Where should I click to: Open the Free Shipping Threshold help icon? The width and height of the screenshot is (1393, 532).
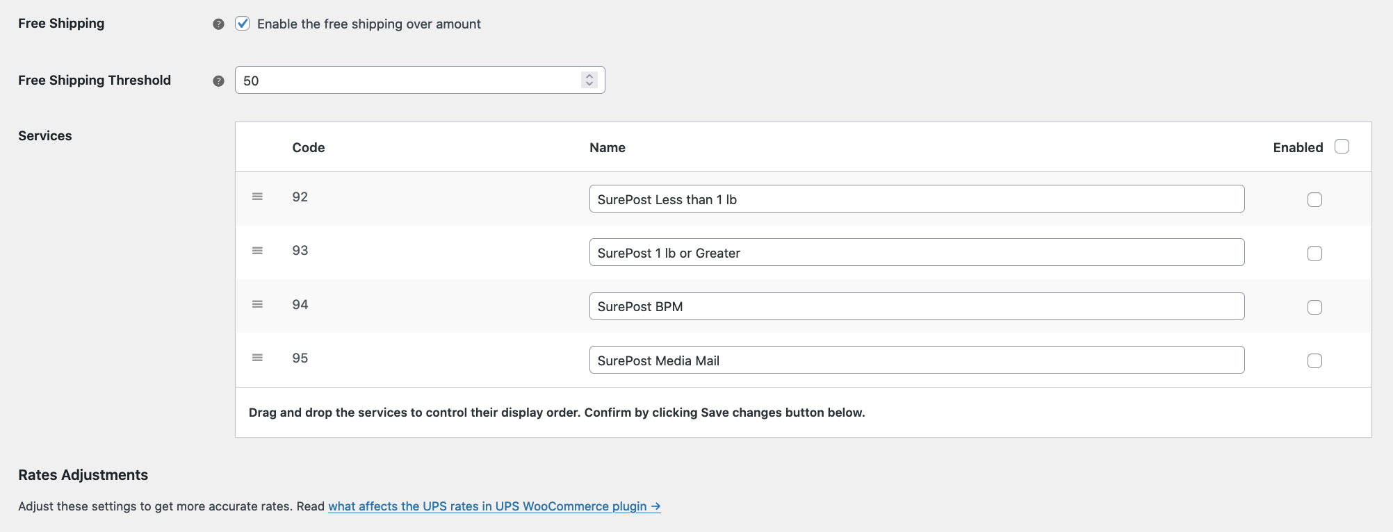pos(218,81)
